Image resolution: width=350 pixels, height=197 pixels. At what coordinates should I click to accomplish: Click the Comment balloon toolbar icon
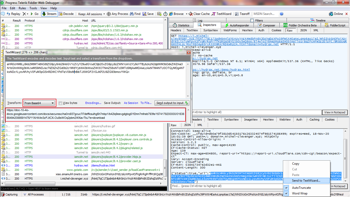click(3, 14)
